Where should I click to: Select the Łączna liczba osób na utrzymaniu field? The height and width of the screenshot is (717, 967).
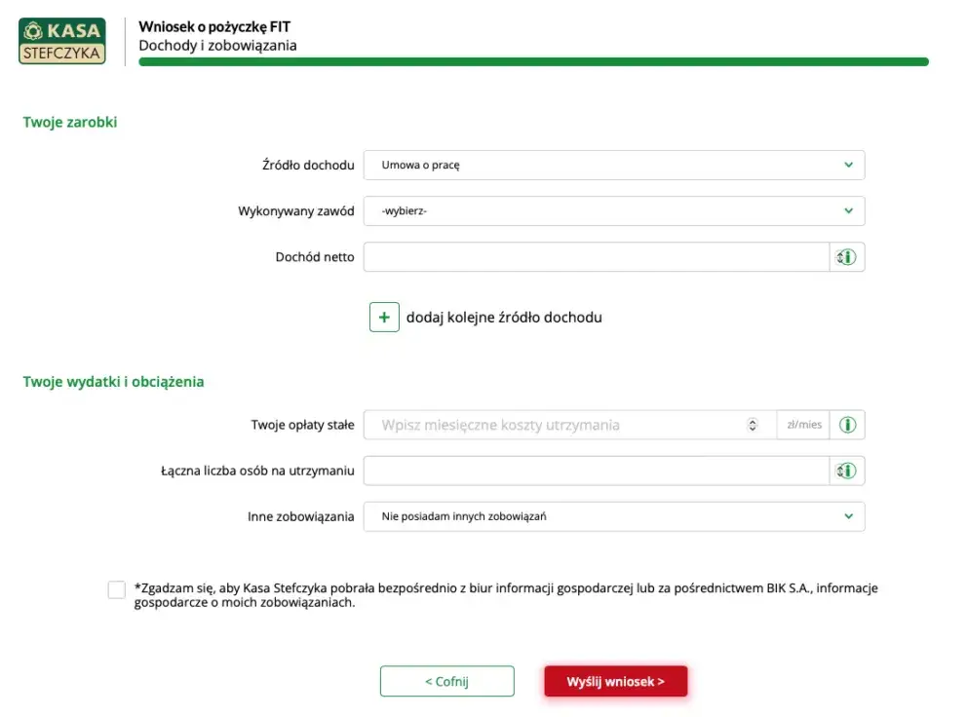click(x=596, y=471)
